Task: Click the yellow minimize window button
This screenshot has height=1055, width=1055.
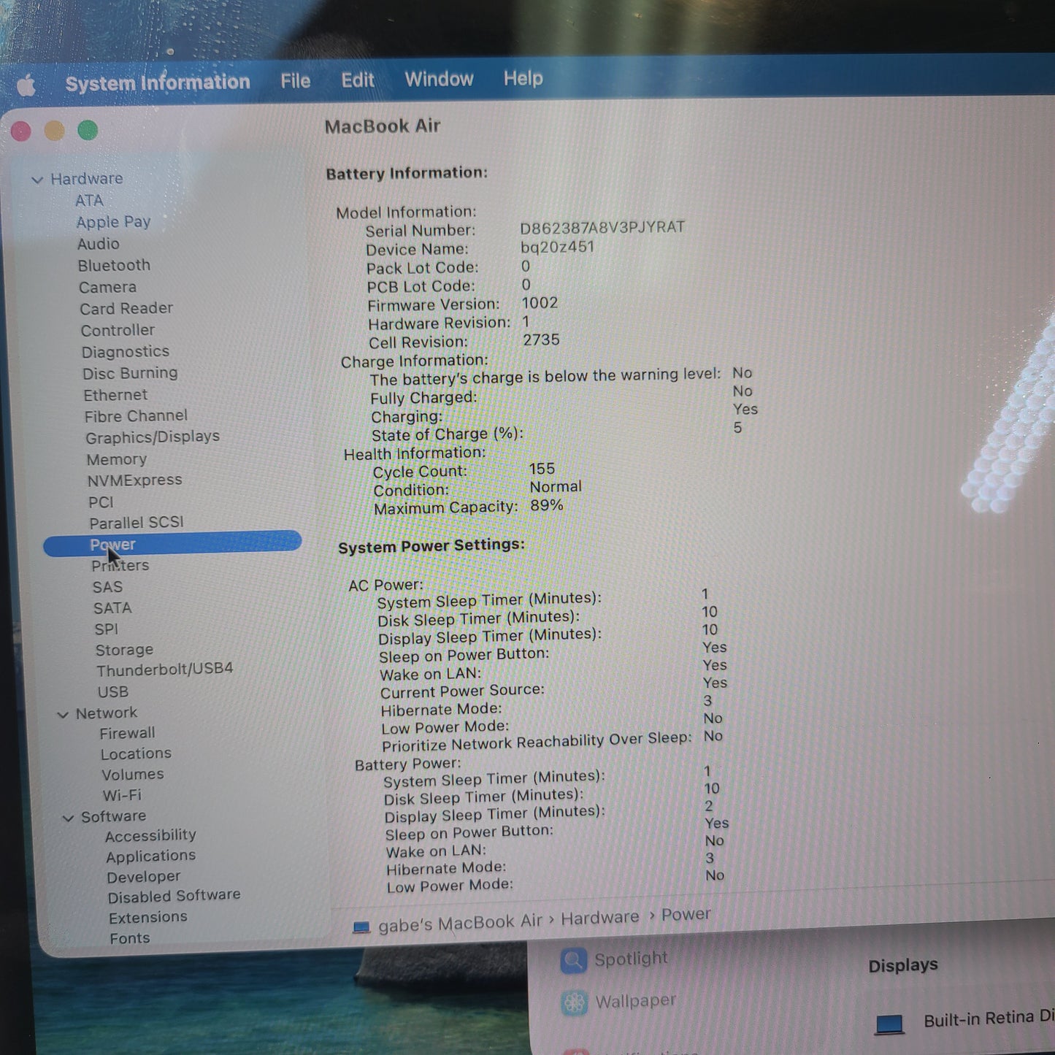Action: click(x=54, y=131)
